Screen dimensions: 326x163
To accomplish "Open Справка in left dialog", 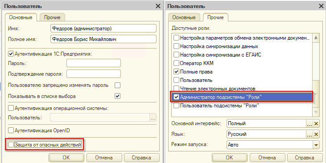I will tap(141, 158).
